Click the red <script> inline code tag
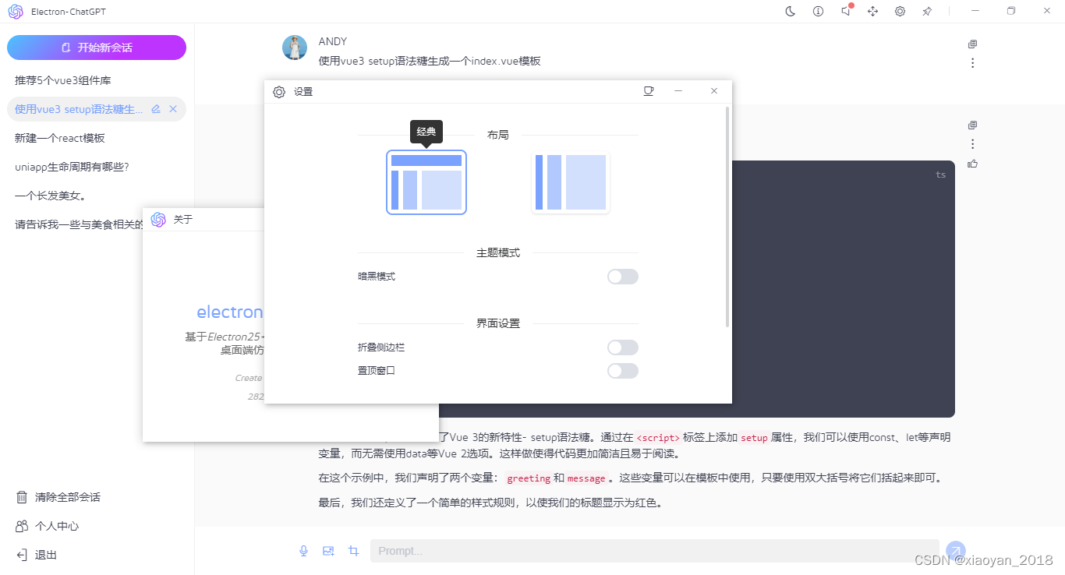 [x=658, y=438]
